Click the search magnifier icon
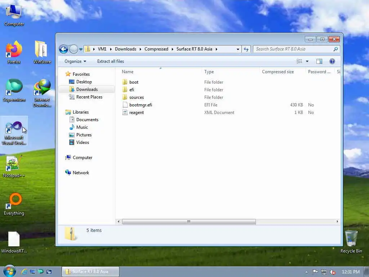This screenshot has width=369, height=277. [335, 49]
